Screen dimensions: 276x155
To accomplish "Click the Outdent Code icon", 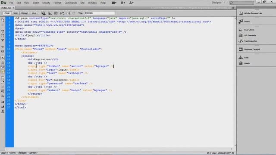I will pos(3,106).
